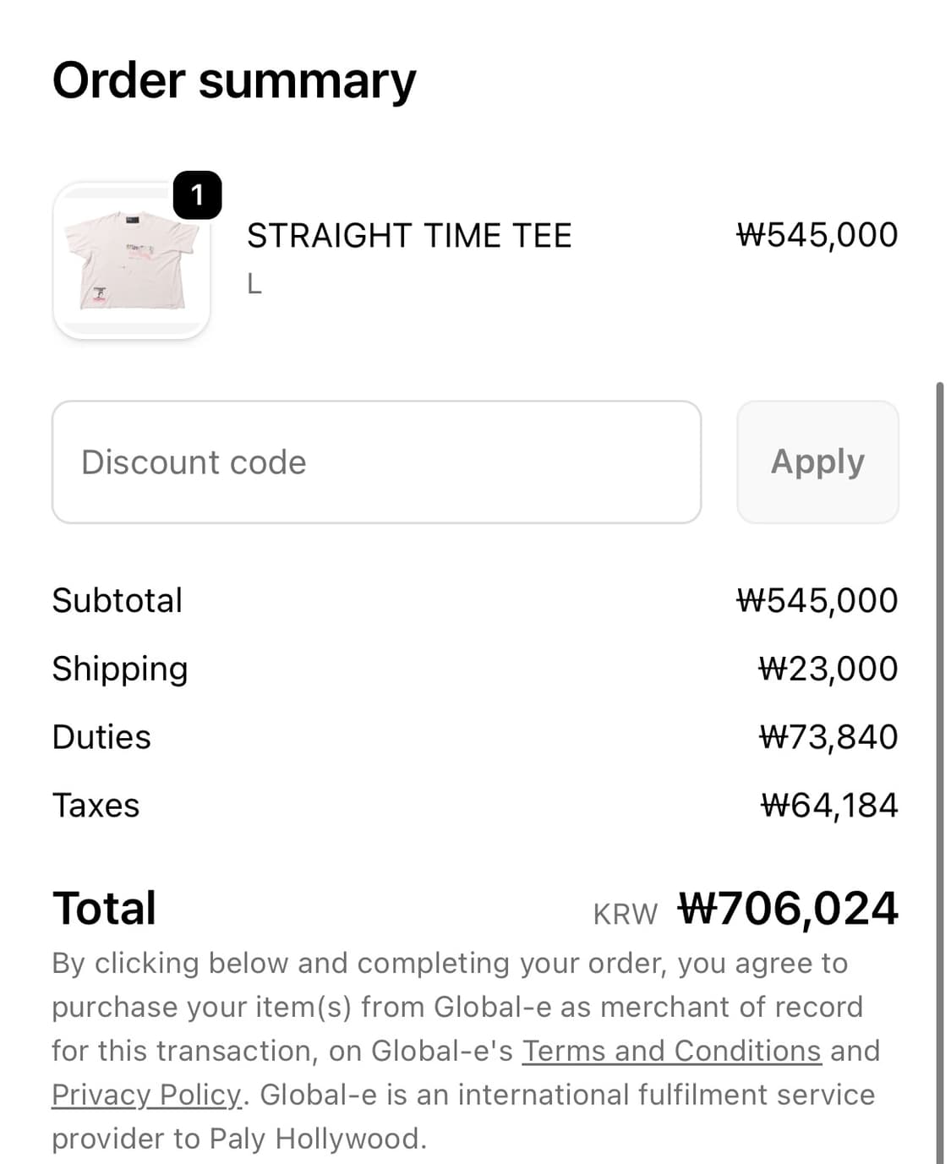Open the Terms and Conditions link

click(671, 1051)
